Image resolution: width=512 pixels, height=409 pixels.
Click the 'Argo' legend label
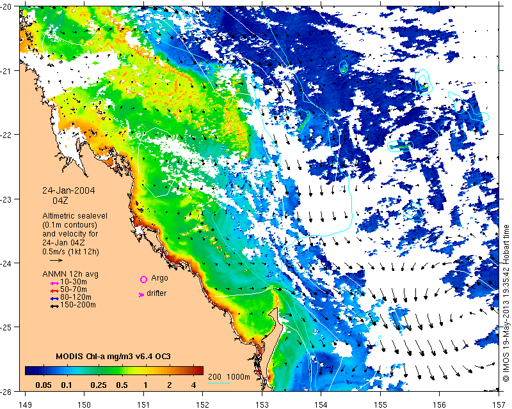159,278
